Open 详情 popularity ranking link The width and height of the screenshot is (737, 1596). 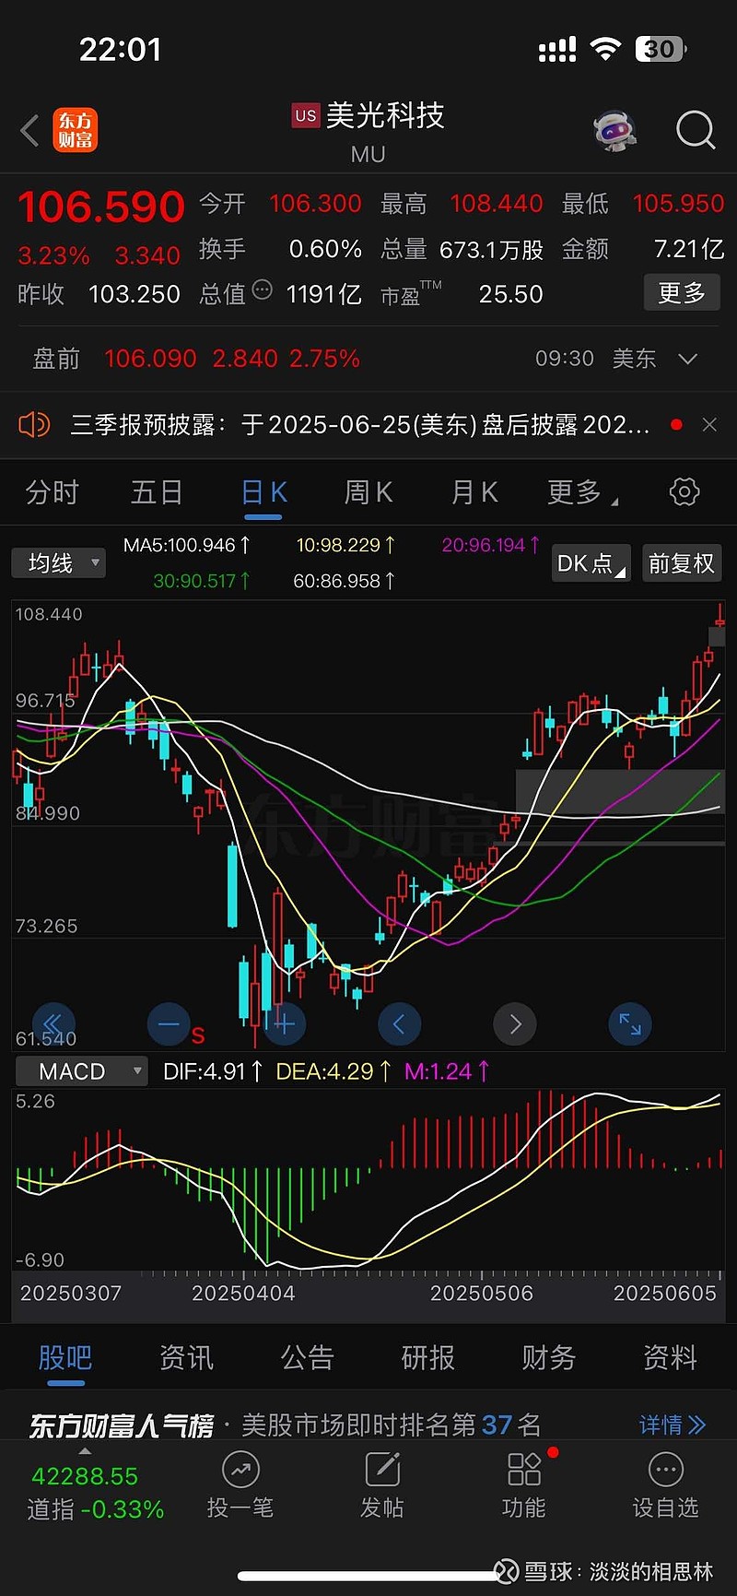[x=673, y=1425]
